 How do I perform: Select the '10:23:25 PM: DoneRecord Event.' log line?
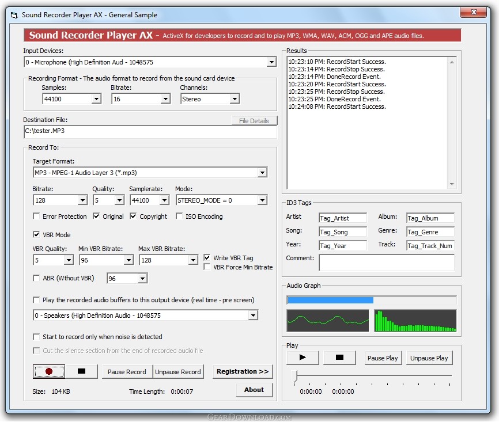(x=334, y=99)
